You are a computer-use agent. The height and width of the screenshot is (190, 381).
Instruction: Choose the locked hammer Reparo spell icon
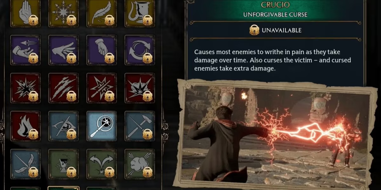pyautogui.click(x=140, y=126)
